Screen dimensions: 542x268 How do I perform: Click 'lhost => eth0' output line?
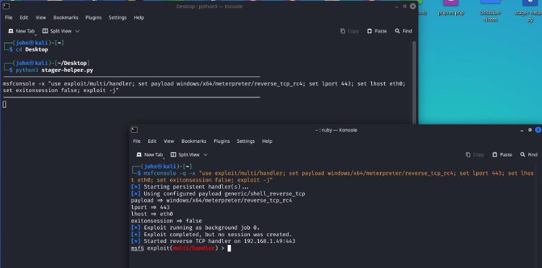click(x=152, y=214)
